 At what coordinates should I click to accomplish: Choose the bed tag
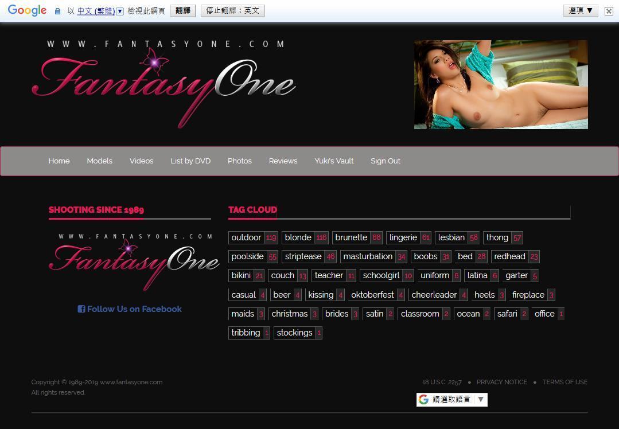(x=471, y=256)
